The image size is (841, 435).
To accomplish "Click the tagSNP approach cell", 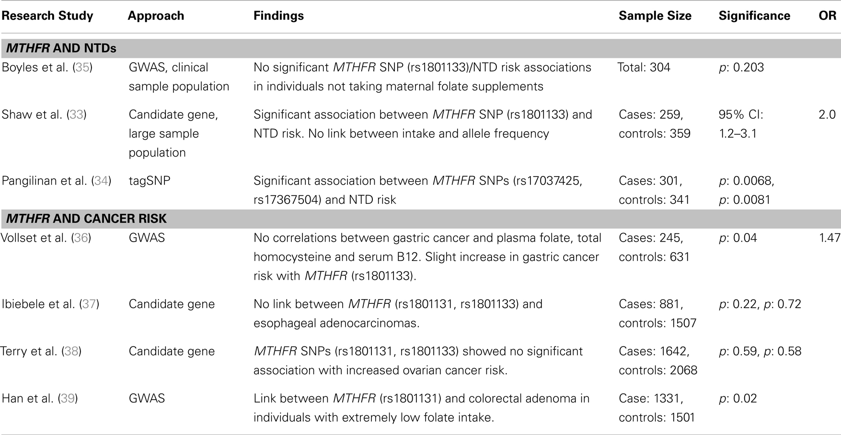I will (150, 181).
